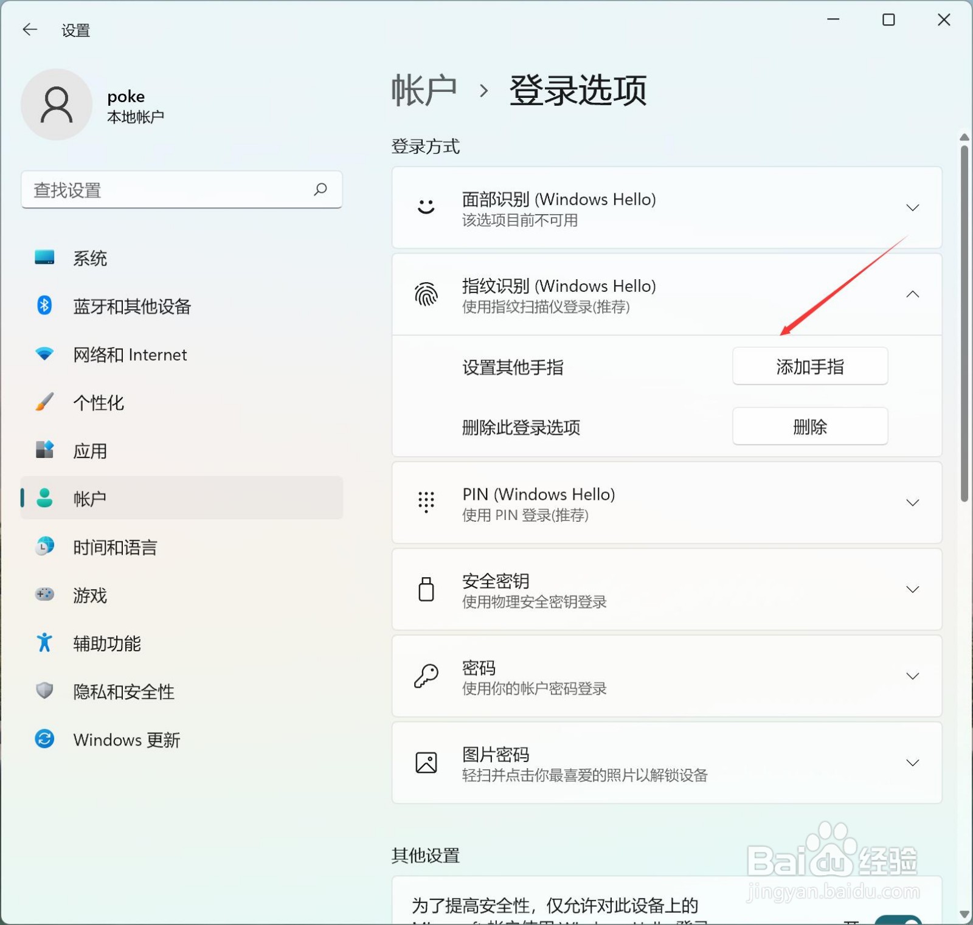The image size is (973, 925).
Task: Click the back arrow icon
Action: click(x=30, y=29)
